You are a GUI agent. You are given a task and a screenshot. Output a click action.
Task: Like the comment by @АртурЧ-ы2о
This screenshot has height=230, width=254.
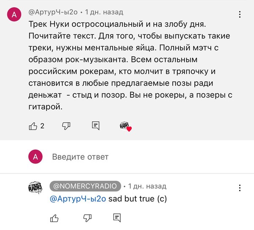pyautogui.click(x=33, y=126)
